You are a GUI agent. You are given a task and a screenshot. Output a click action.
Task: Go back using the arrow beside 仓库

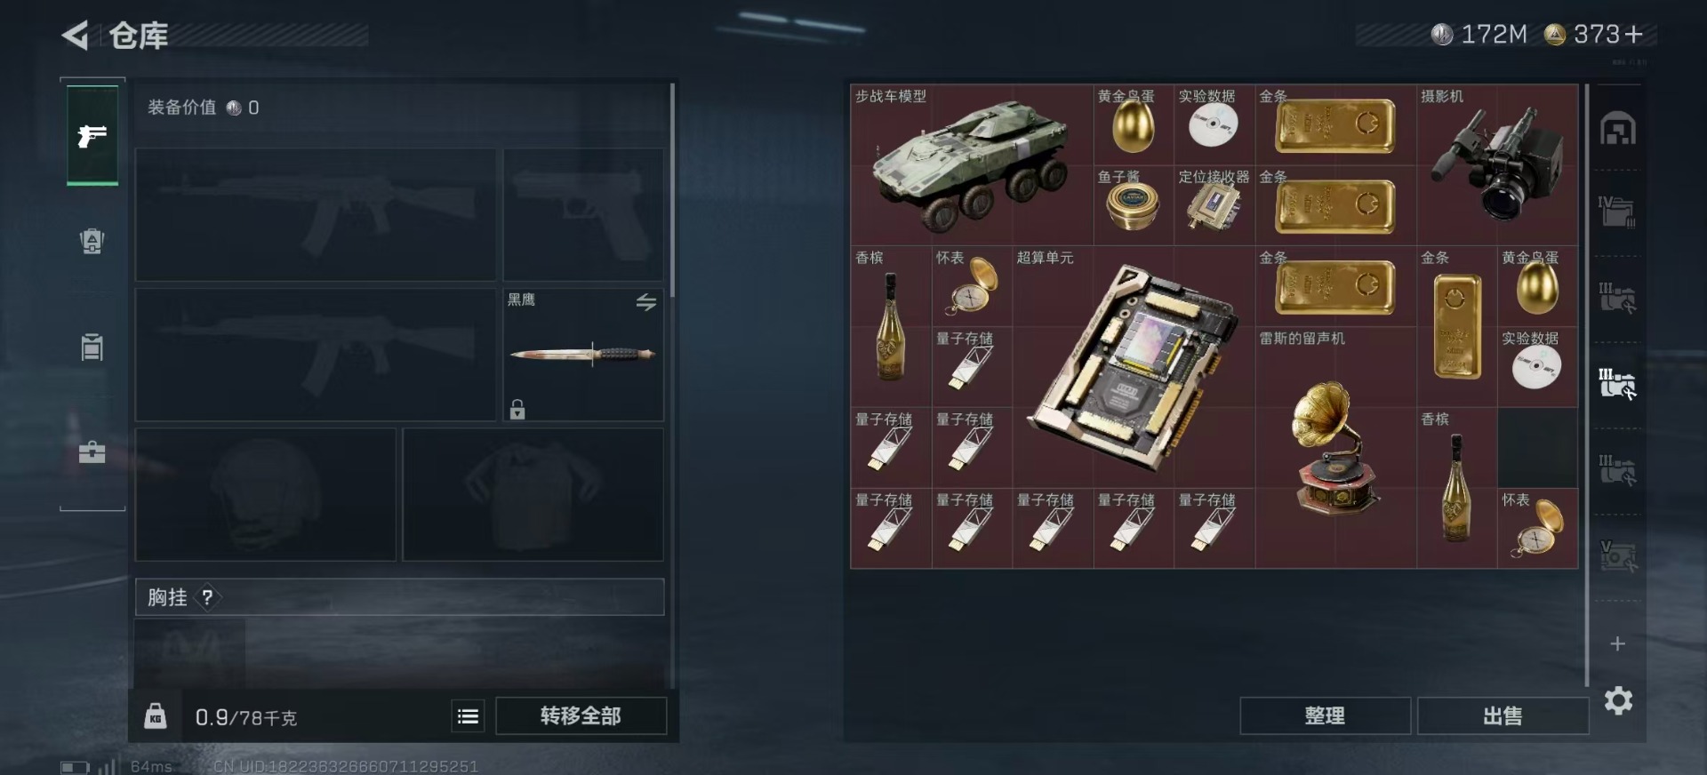(75, 36)
